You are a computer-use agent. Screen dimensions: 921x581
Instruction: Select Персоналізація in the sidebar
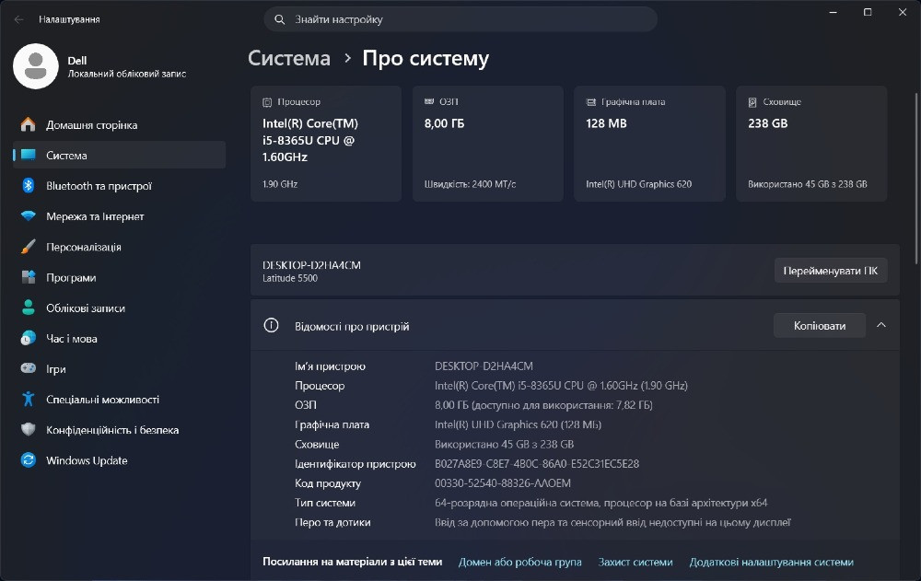(x=119, y=247)
